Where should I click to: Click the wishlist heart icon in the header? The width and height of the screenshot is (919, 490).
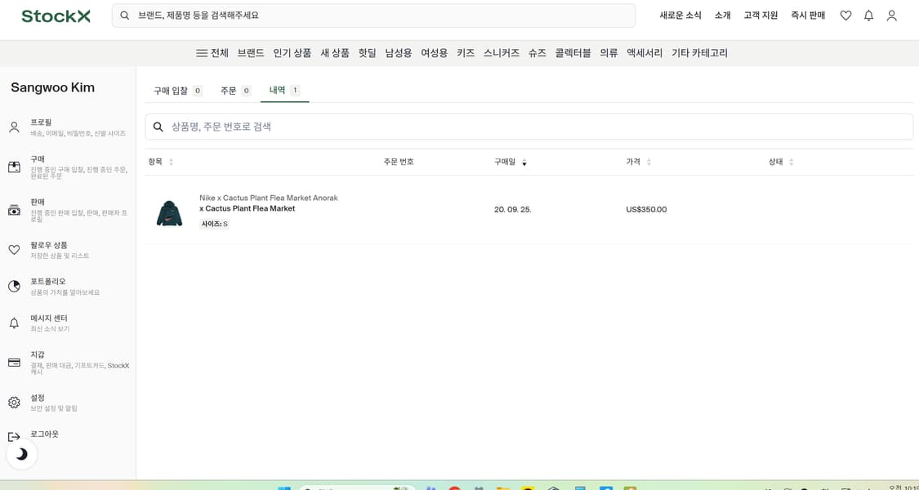(x=845, y=16)
